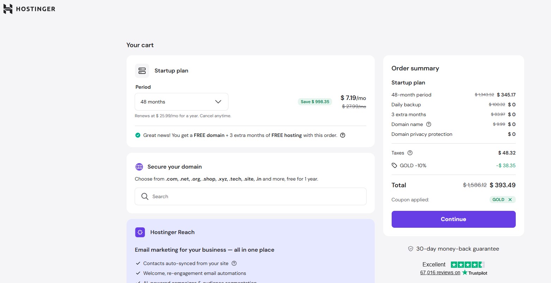The width and height of the screenshot is (551, 283).
Task: Click the Welcome, re-engagement email automations item
Action: point(195,273)
